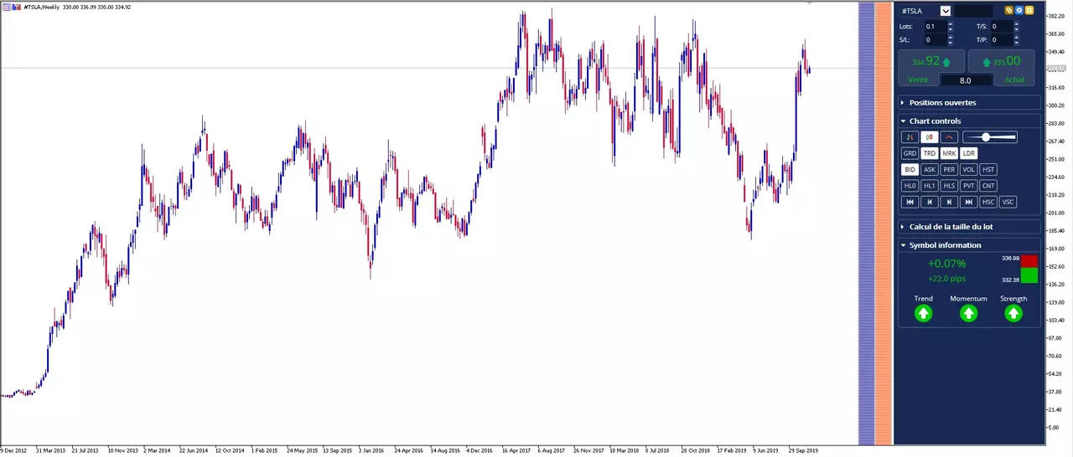Decrease the Lots value with down arrow
Image resolution: width=1073 pixels, height=457 pixels.
[x=951, y=29]
